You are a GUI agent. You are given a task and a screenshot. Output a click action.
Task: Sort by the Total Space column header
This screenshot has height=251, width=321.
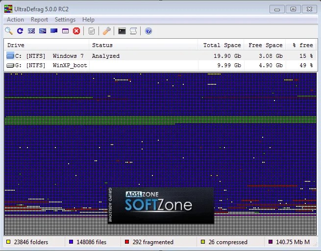point(221,45)
